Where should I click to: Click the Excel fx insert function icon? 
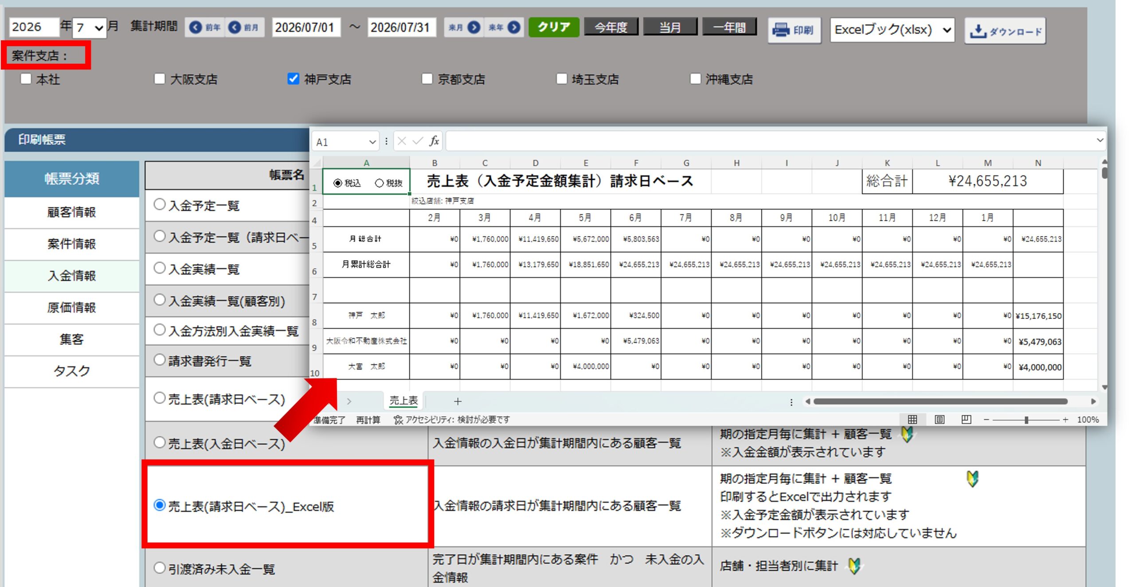[434, 141]
